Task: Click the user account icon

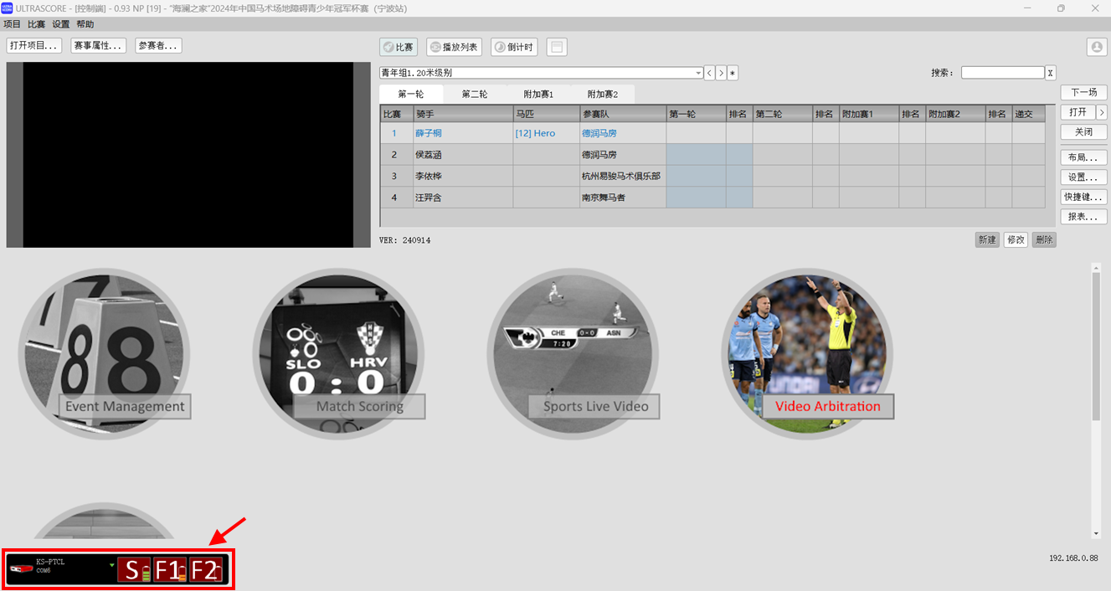Action: (1096, 47)
